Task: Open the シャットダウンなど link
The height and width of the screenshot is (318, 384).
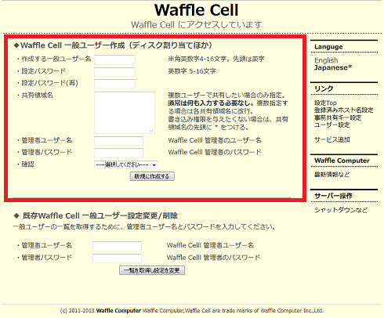Action: [x=341, y=210]
